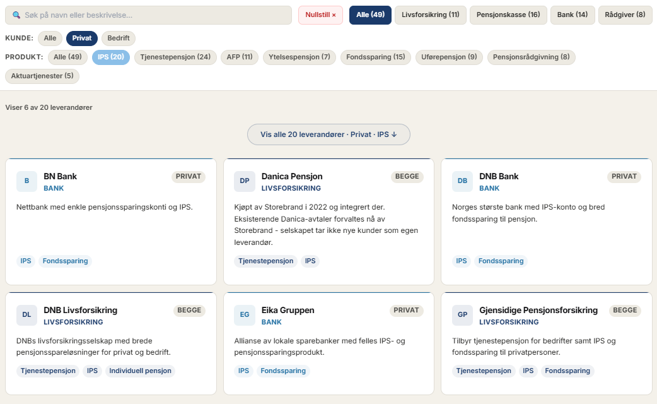Click Fondssparing tag on Gjensidige card
Image resolution: width=657 pixels, height=404 pixels.
(567, 371)
